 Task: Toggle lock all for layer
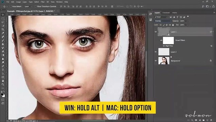(173, 25)
